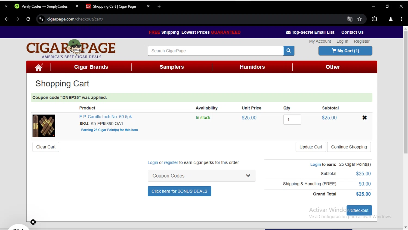The width and height of the screenshot is (408, 230).
Task: Focus the Search CigarPage field
Action: 216,51
